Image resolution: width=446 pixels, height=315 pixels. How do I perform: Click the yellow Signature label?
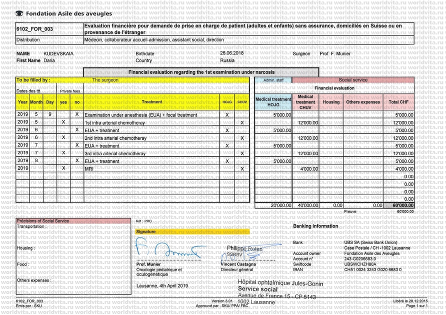pos(145,232)
